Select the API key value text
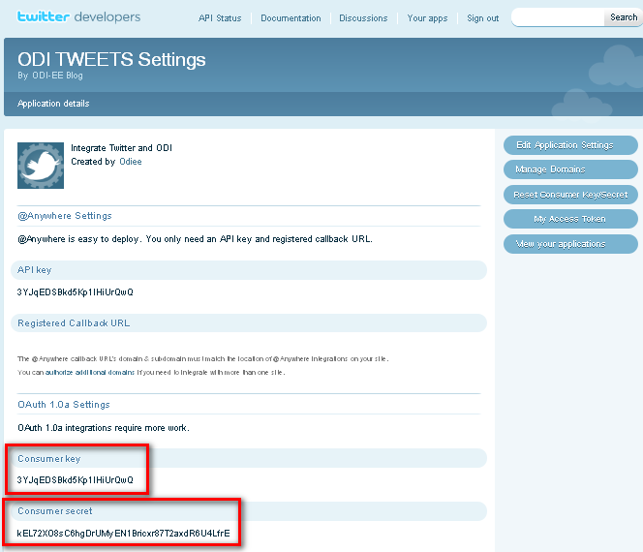The height and width of the screenshot is (552, 643). pos(75,292)
